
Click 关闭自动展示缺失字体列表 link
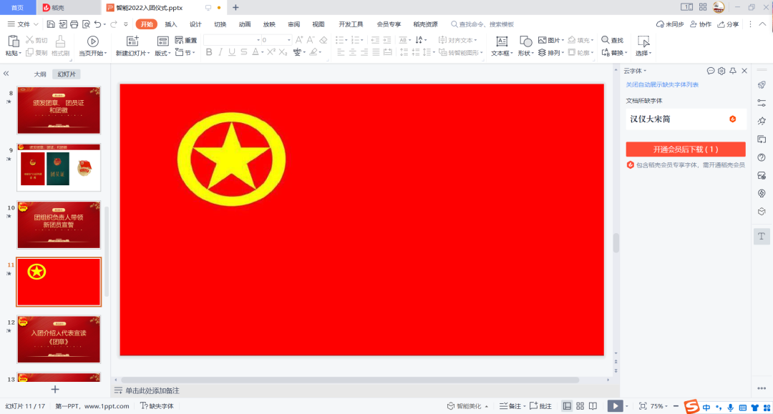pyautogui.click(x=662, y=84)
